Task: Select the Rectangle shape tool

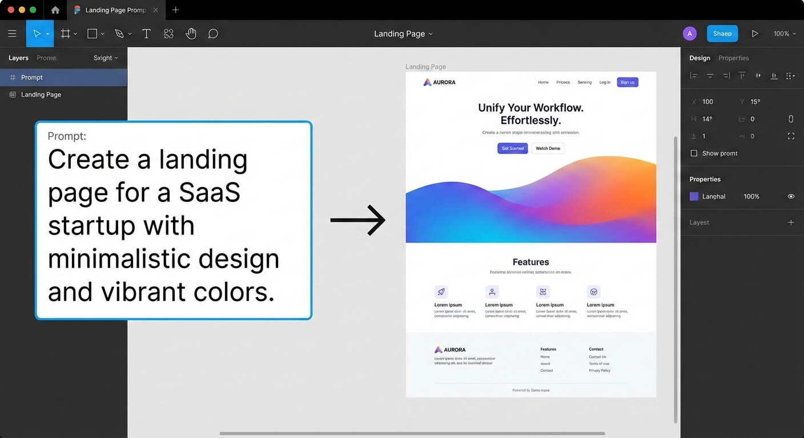Action: point(91,33)
